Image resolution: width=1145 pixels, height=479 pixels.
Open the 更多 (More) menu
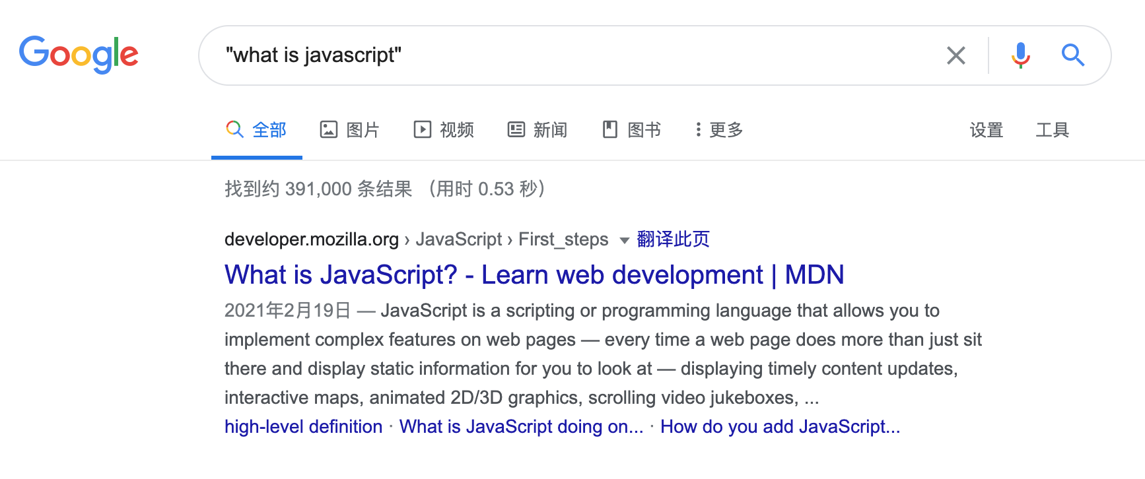(x=719, y=130)
